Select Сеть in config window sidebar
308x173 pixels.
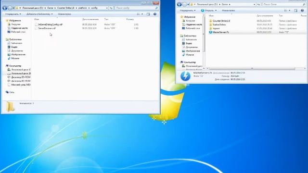(12, 92)
